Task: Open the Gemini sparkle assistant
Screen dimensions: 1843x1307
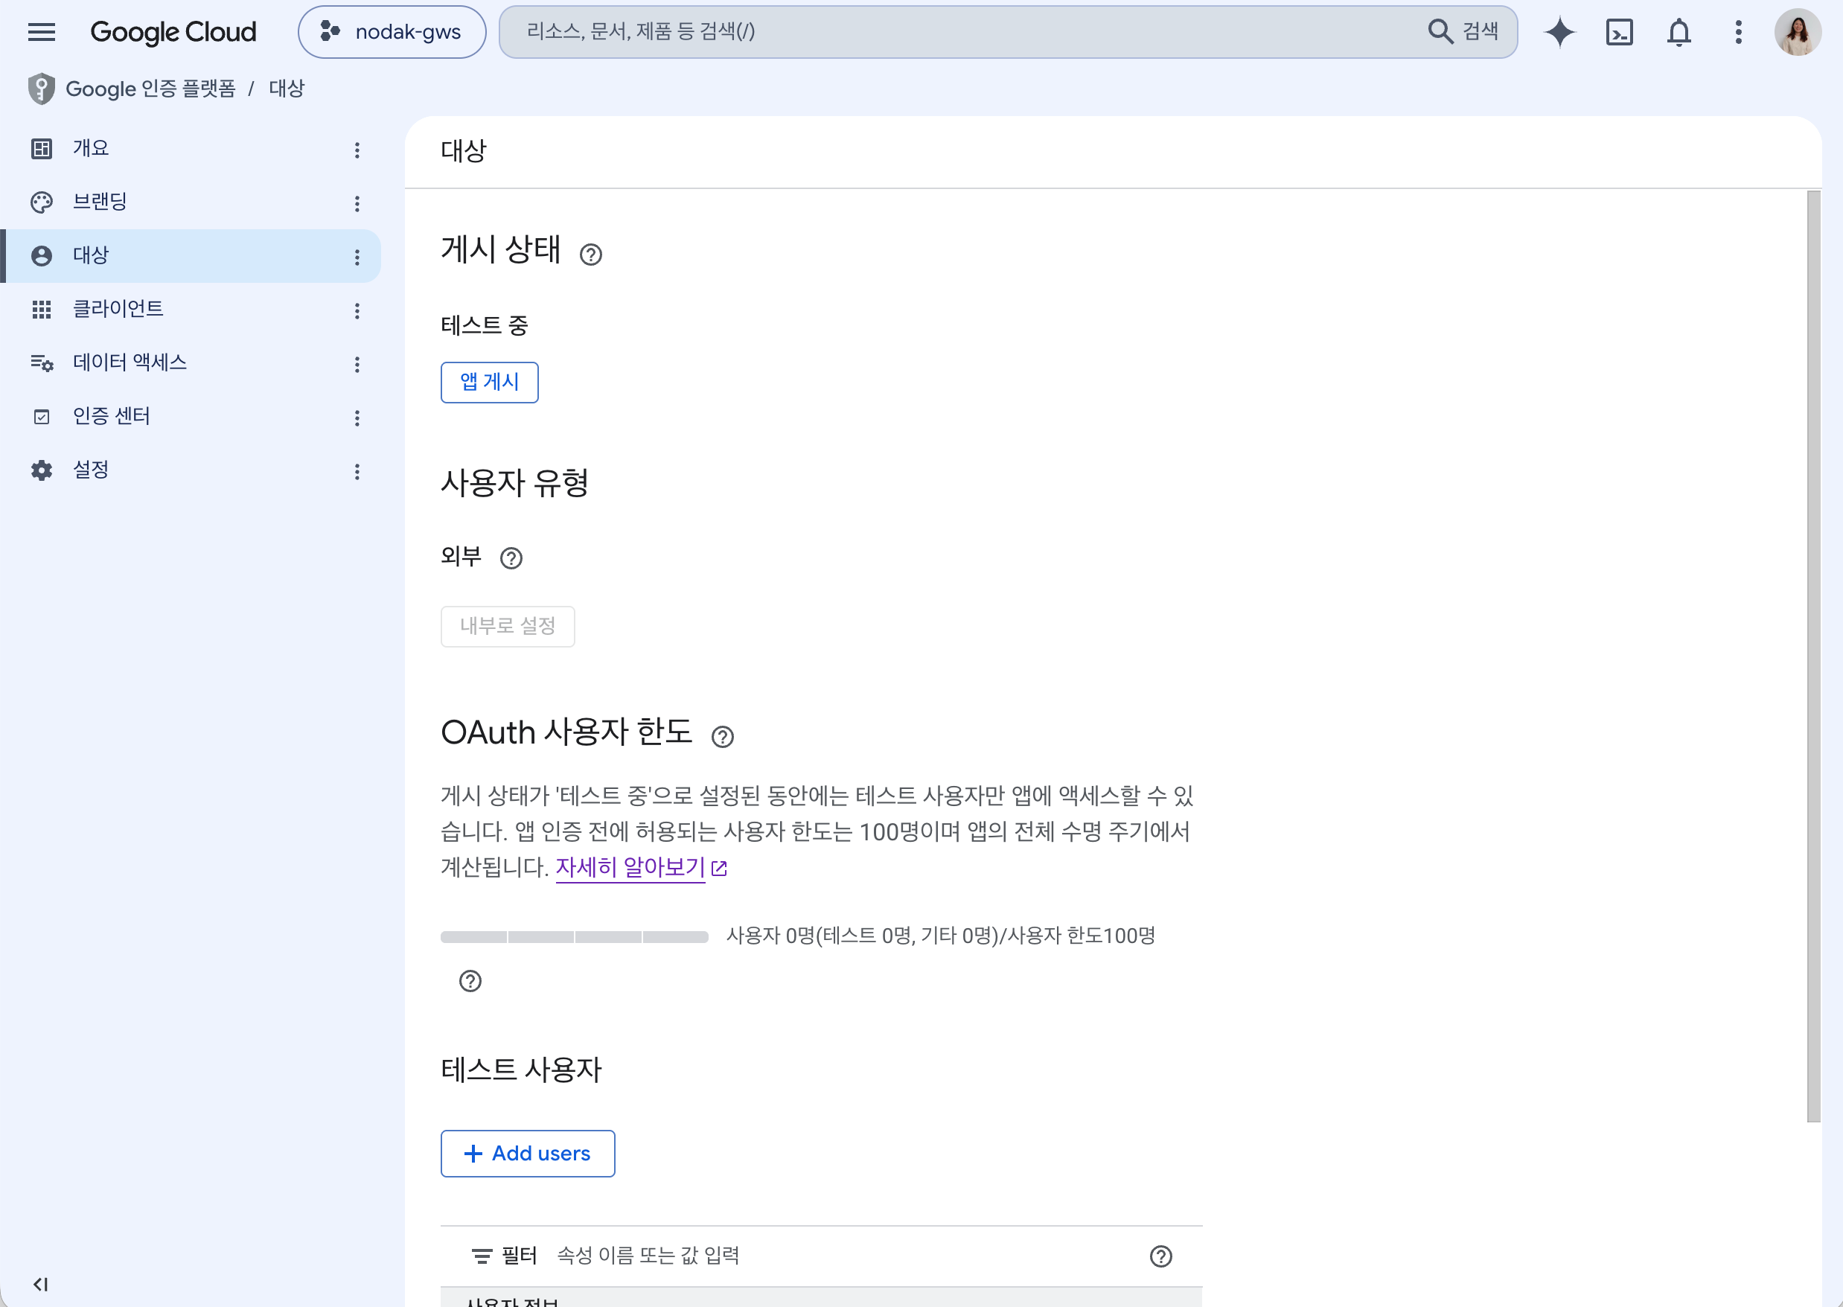Action: pos(1559,32)
